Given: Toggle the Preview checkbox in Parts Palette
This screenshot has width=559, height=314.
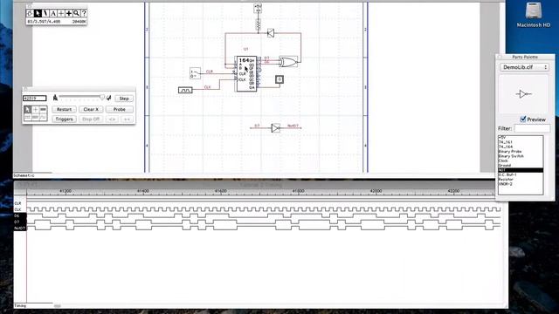Looking at the screenshot, I should click(x=523, y=119).
